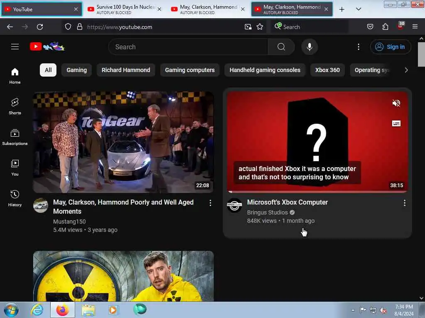Open the Microsoft's Xbox Computer thumbnail
This screenshot has width=425, height=318.
click(x=317, y=142)
